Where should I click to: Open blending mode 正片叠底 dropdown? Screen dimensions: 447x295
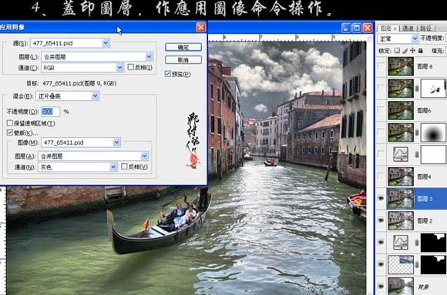96,96
